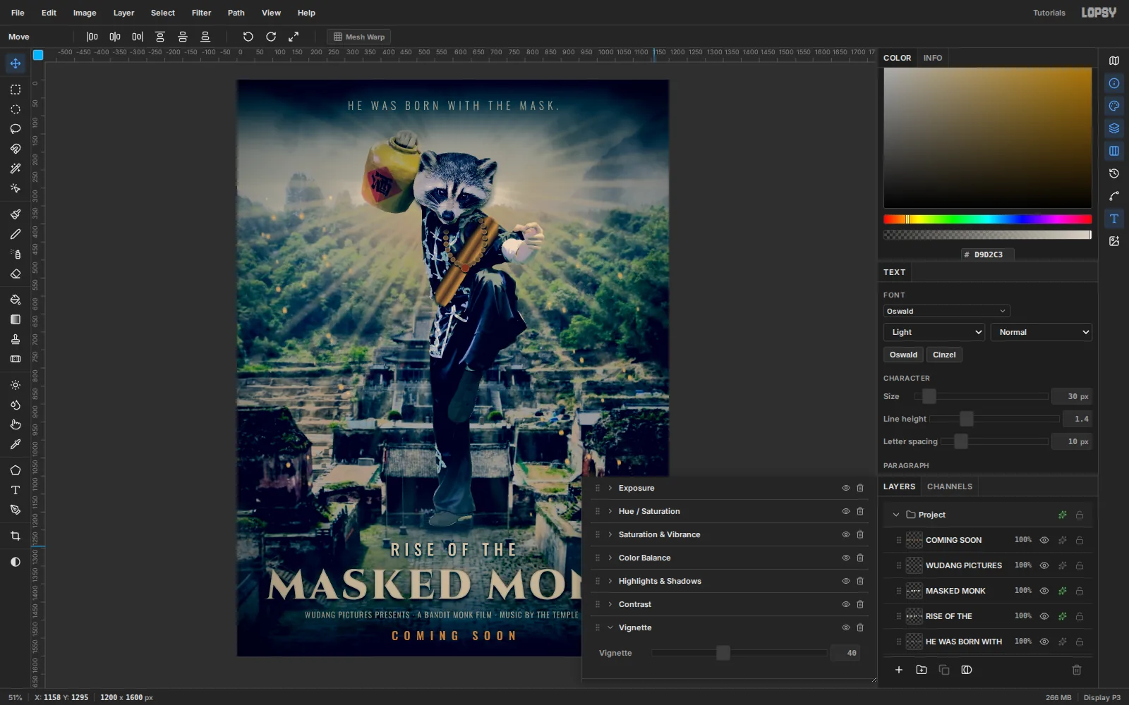Screen dimensions: 1129x705
Task: Expand the Saturation & Vibrance adjustment
Action: click(x=610, y=534)
